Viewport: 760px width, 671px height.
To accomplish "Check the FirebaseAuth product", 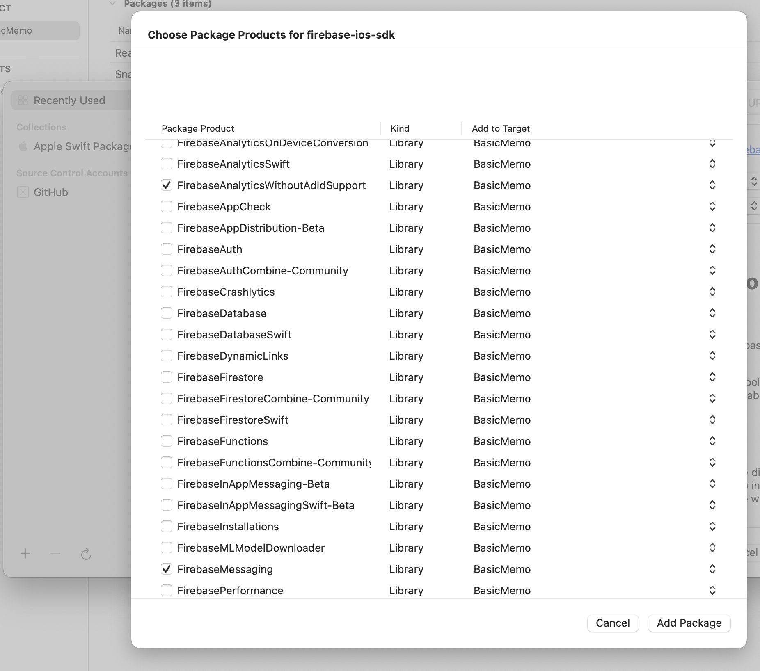I will [167, 249].
